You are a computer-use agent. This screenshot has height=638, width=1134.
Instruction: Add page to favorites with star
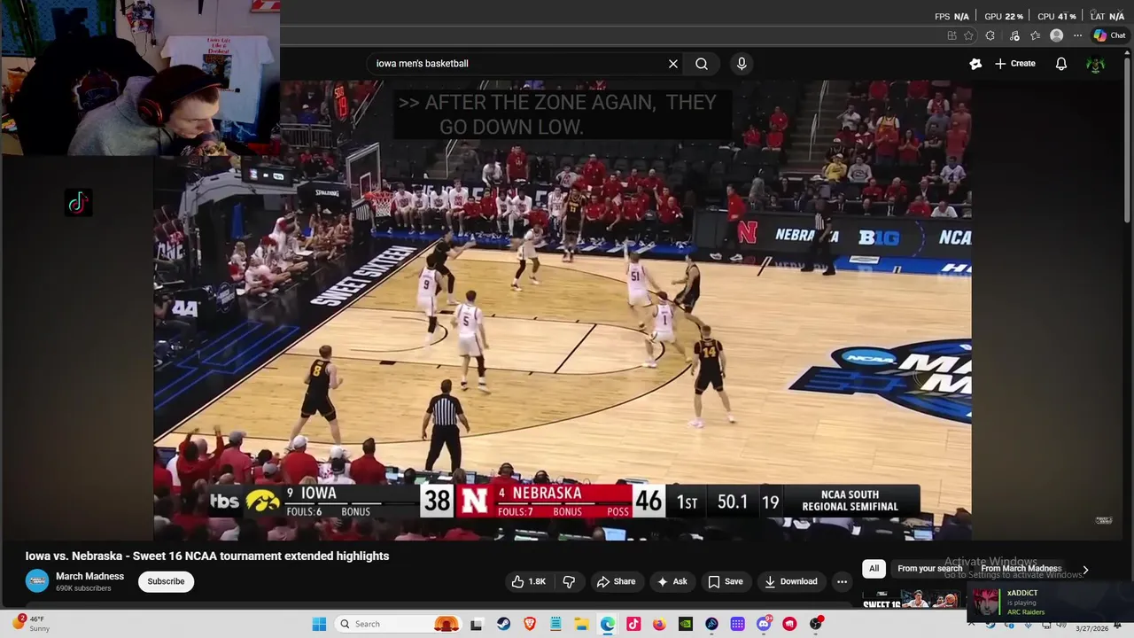point(968,35)
